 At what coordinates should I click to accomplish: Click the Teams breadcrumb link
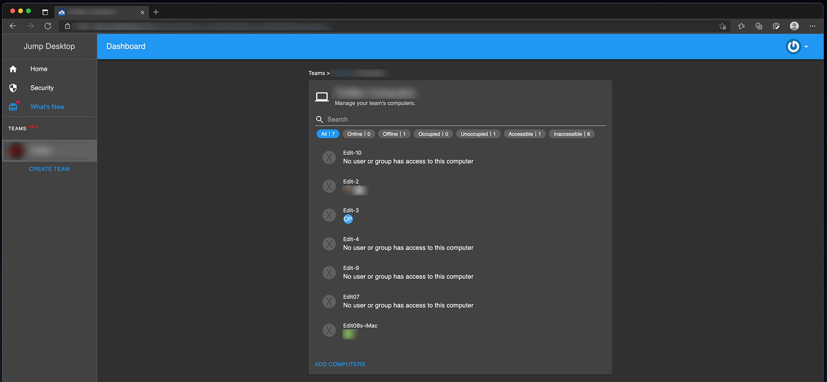(317, 73)
